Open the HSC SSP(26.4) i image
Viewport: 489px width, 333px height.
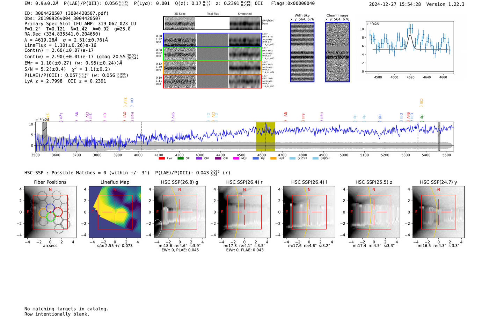point(309,212)
